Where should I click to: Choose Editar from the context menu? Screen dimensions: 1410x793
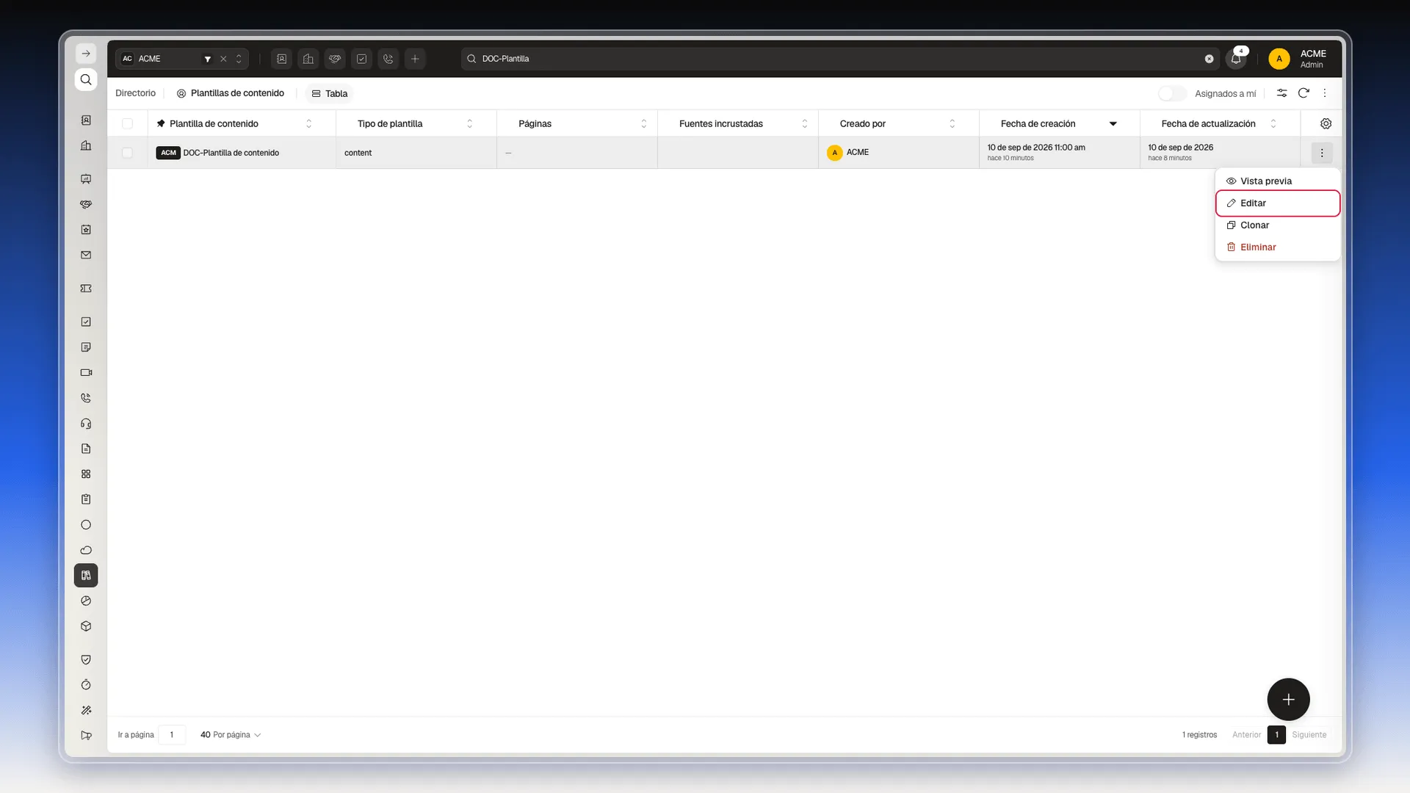[1278, 203]
